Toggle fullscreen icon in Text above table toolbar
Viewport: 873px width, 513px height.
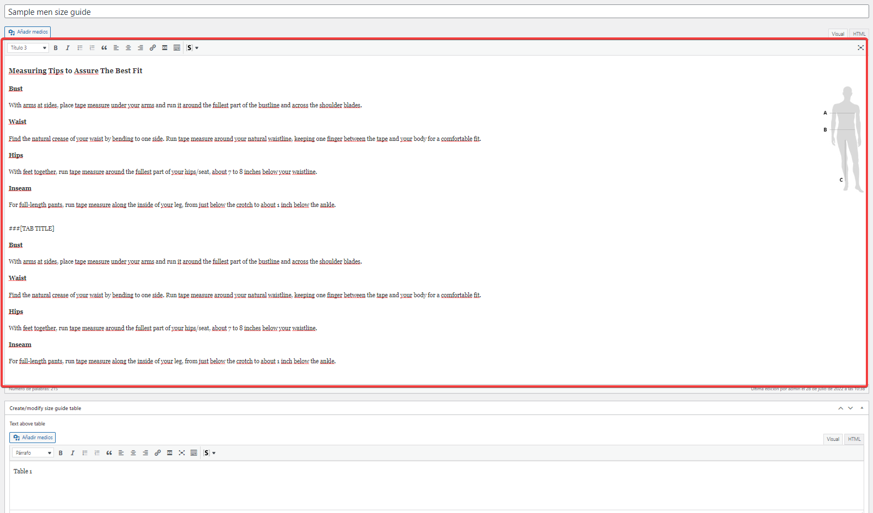(182, 453)
